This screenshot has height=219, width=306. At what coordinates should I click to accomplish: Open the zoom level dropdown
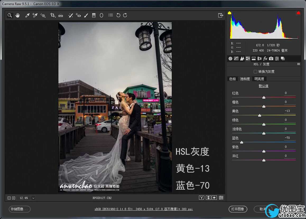34,198
